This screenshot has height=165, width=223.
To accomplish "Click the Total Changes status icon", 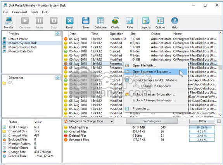I will click(x=4, y=127).
